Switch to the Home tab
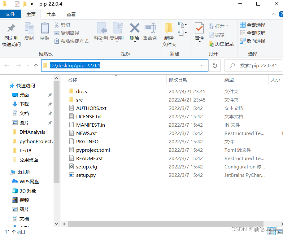This screenshot has height=235, width=283. click(31, 15)
